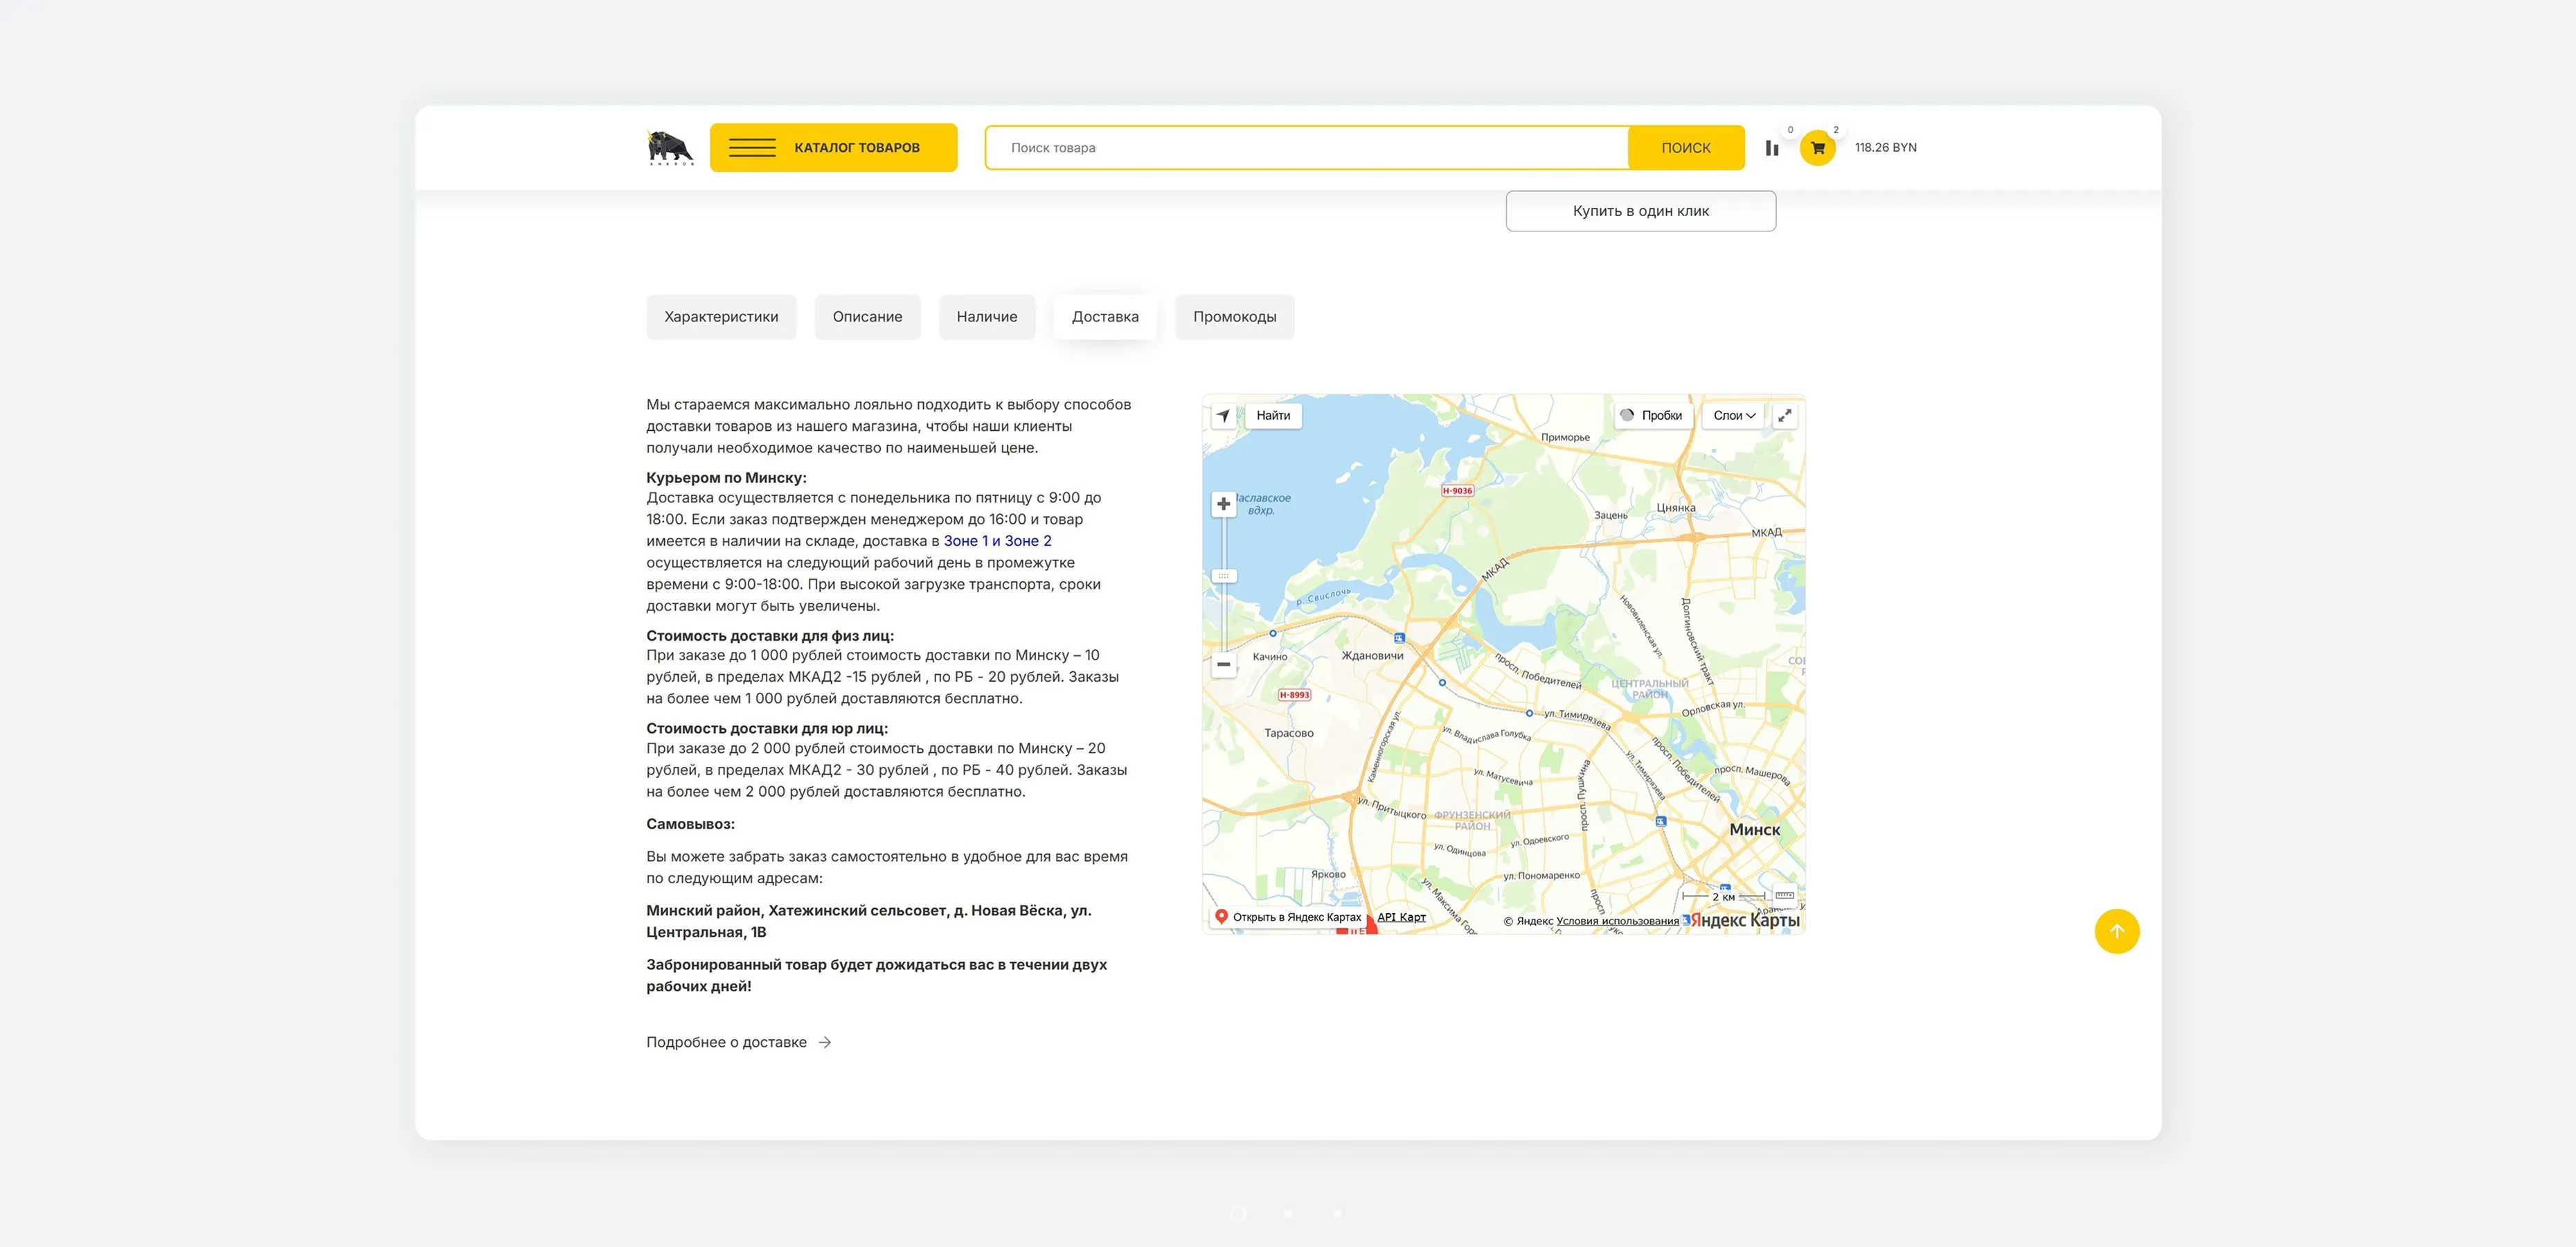Click the map ruler measurement icon

point(1784,894)
